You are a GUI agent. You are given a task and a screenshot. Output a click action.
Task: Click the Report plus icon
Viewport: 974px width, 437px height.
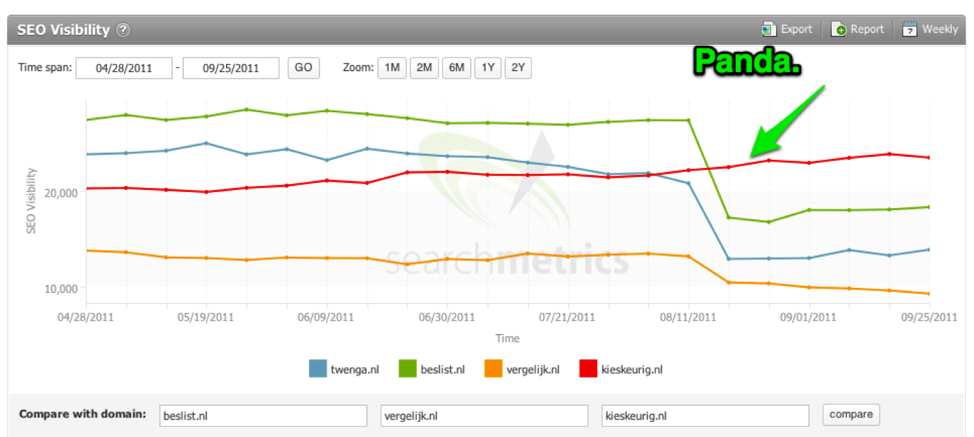point(838,29)
